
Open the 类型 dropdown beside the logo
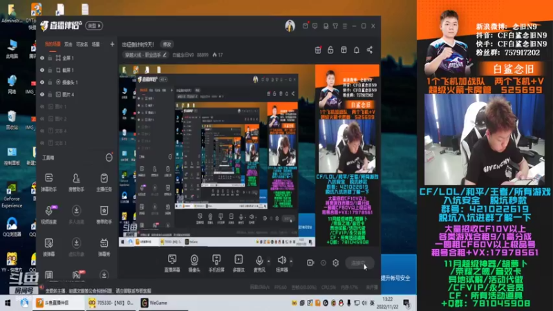point(94,26)
